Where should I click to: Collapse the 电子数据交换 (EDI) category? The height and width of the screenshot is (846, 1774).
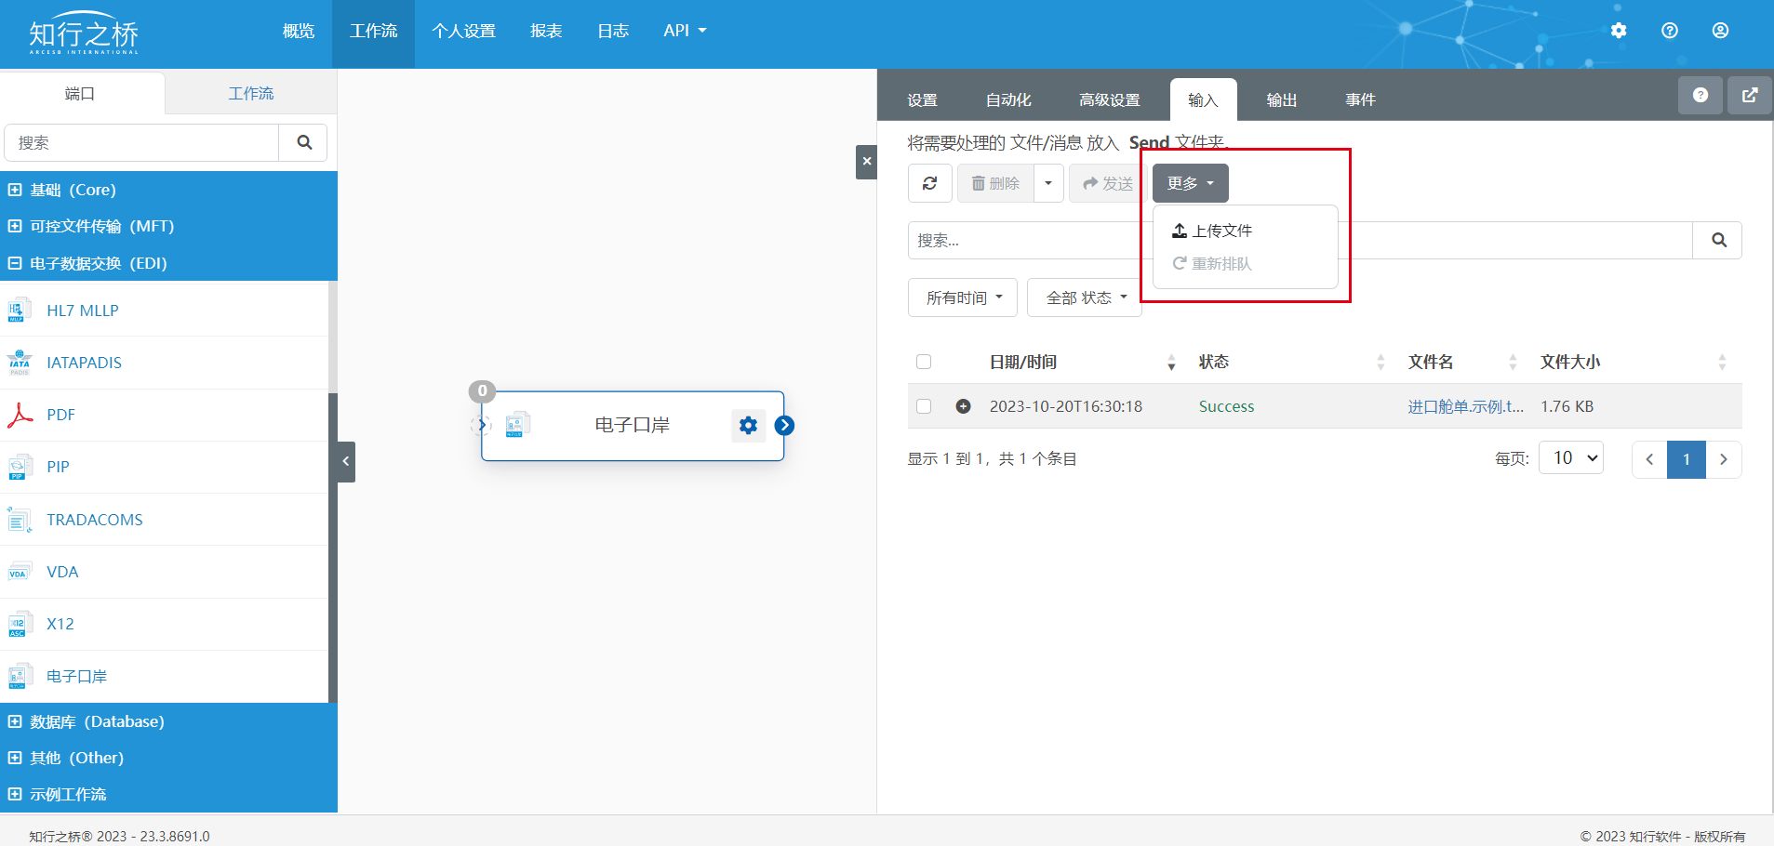[x=15, y=263]
